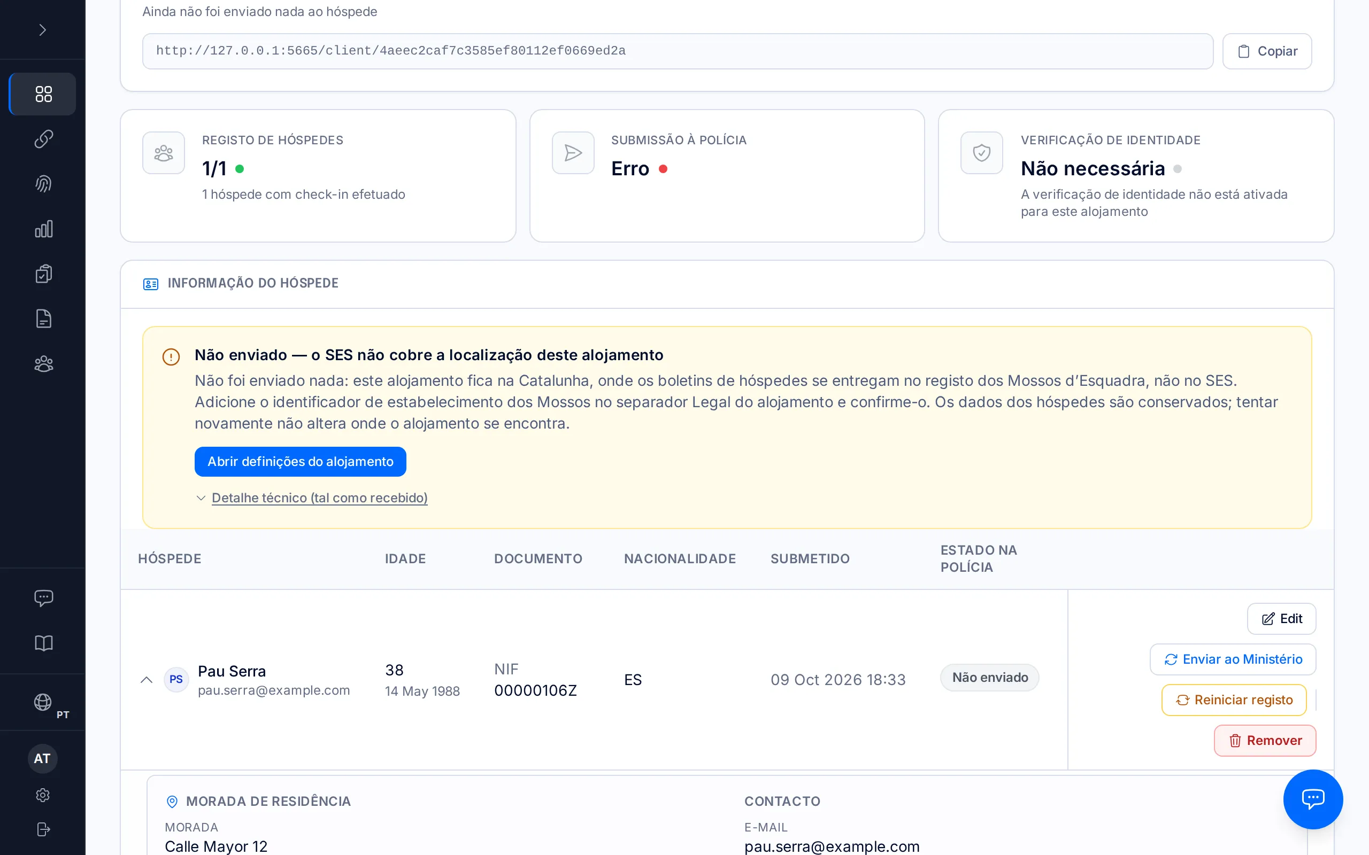The width and height of the screenshot is (1369, 855).
Task: Click Reiniciar registo button
Action: tap(1234, 700)
